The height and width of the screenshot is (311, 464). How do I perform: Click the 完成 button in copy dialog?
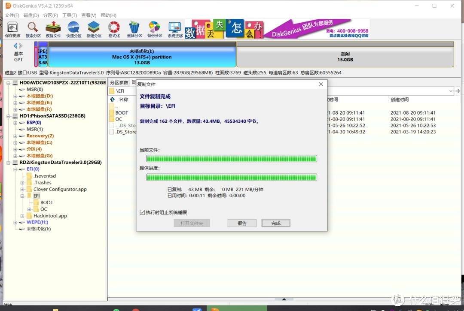(x=276, y=223)
